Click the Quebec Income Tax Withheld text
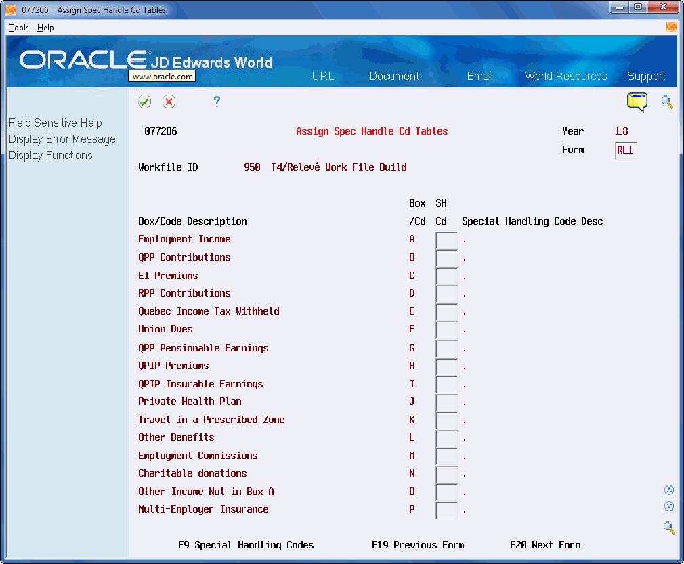Screen dimensions: 684x564 pyautogui.click(x=209, y=311)
